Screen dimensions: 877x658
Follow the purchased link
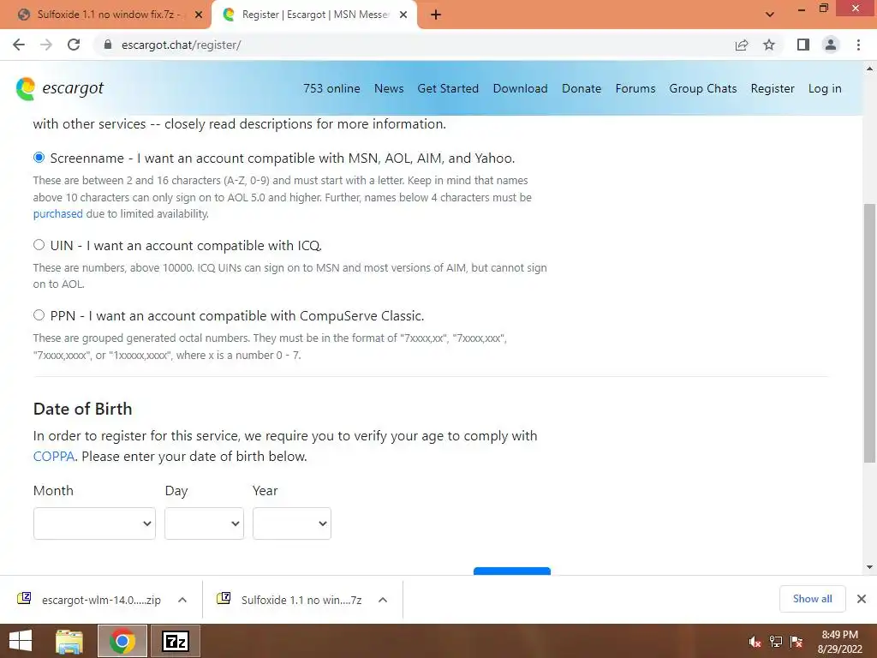click(57, 213)
